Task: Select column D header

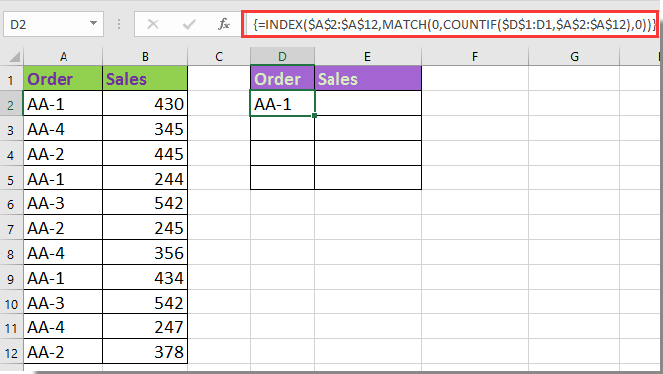Action: click(282, 57)
